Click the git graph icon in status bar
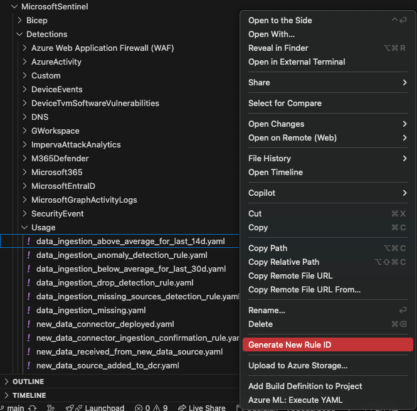The width and height of the screenshot is (417, 411). click(x=51, y=408)
